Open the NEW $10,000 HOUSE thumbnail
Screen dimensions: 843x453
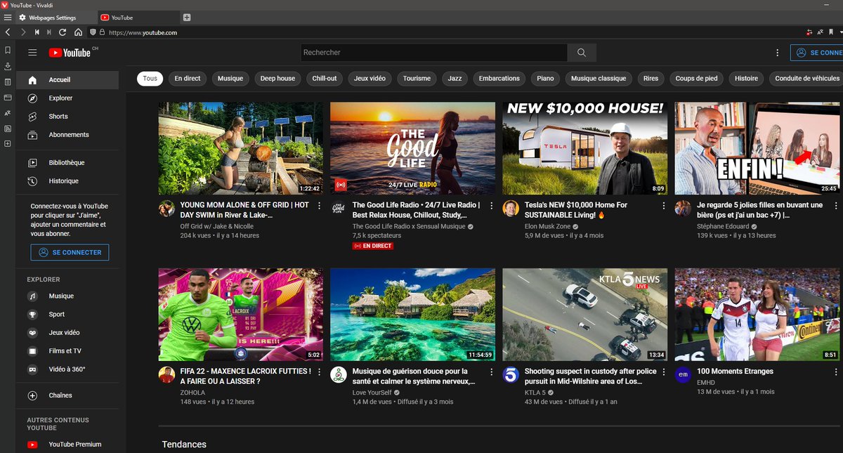click(x=585, y=148)
